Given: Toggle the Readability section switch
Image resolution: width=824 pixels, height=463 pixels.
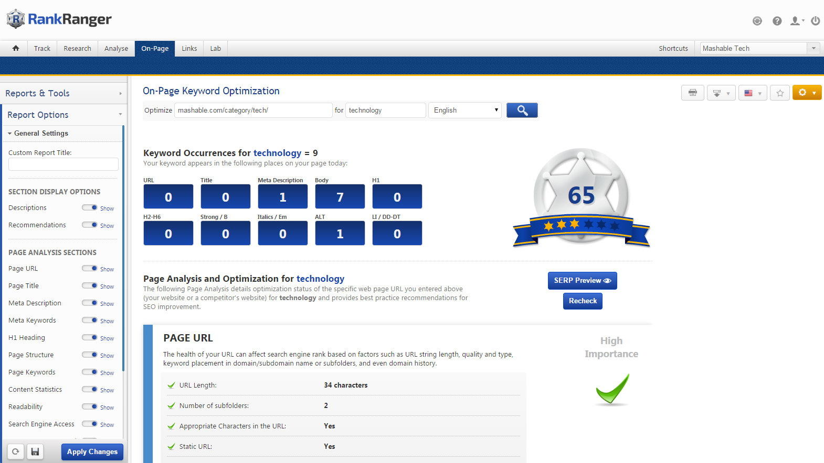Looking at the screenshot, I should (x=90, y=406).
